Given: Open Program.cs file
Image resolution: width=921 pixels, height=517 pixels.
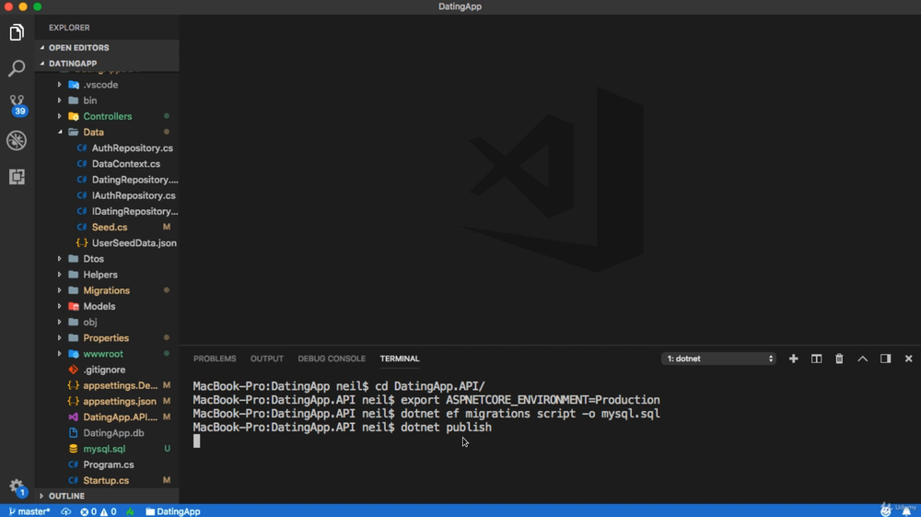Looking at the screenshot, I should [107, 464].
